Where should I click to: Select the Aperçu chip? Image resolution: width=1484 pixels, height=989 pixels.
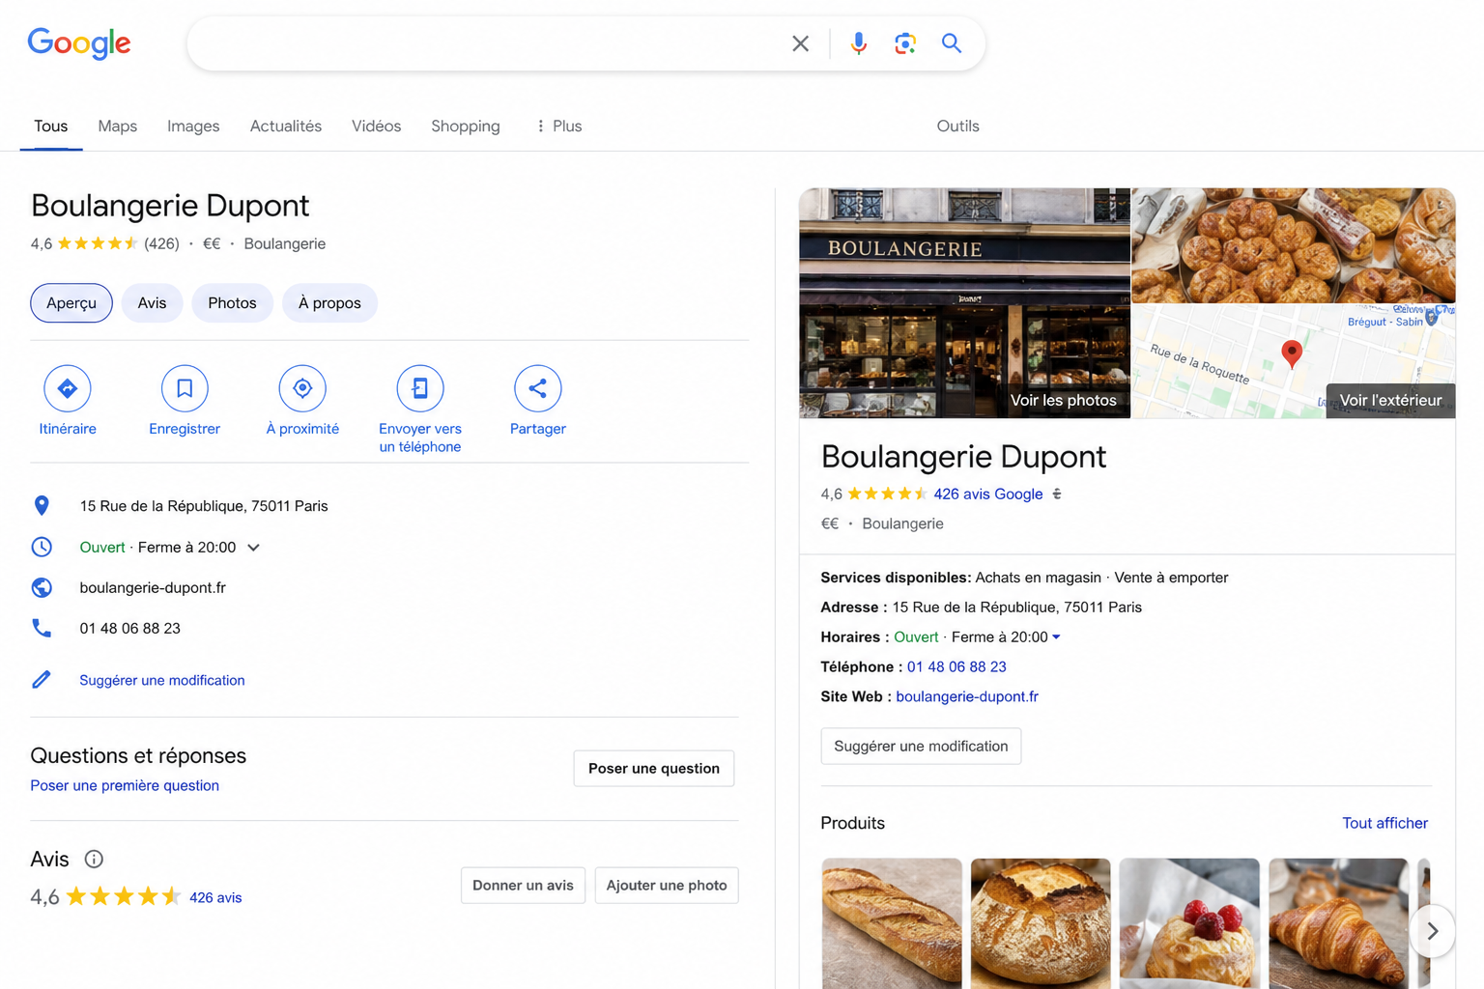[x=71, y=302]
